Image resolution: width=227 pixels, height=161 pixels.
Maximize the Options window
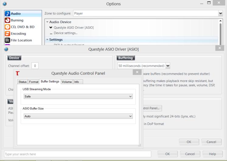[x=209, y=3]
